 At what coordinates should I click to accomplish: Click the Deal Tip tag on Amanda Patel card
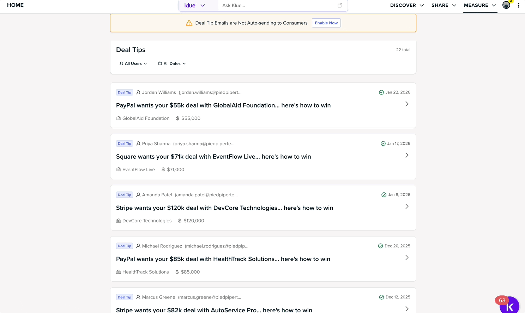click(x=125, y=195)
